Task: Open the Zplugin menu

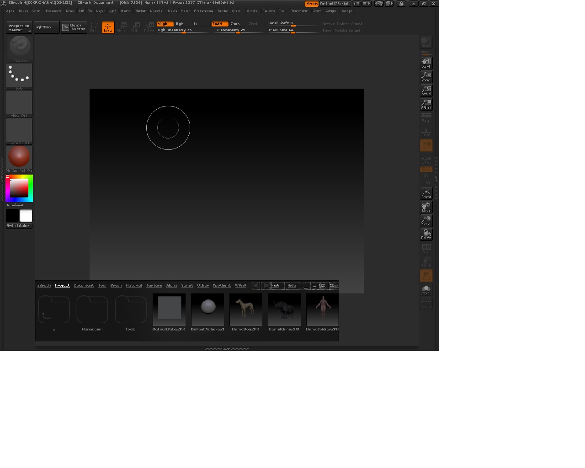Action: tap(331, 11)
